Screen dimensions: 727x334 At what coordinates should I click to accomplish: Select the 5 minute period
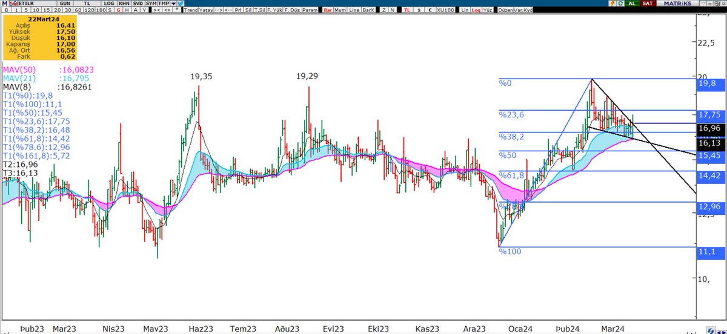pyautogui.click(x=26, y=10)
